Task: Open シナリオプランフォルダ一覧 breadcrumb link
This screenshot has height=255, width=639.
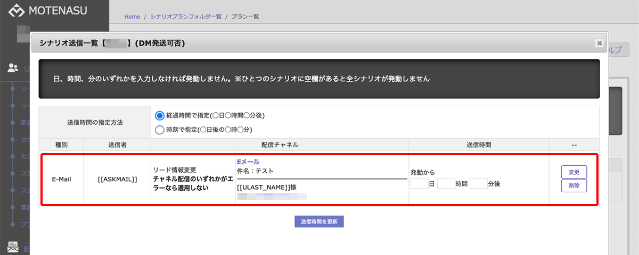Action: tap(185, 16)
